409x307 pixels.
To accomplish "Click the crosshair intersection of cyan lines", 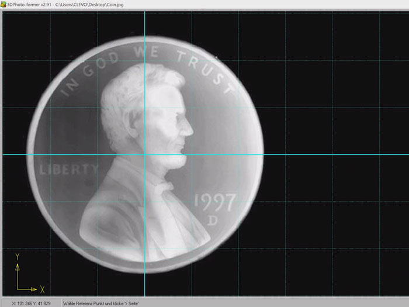I will point(144,154).
